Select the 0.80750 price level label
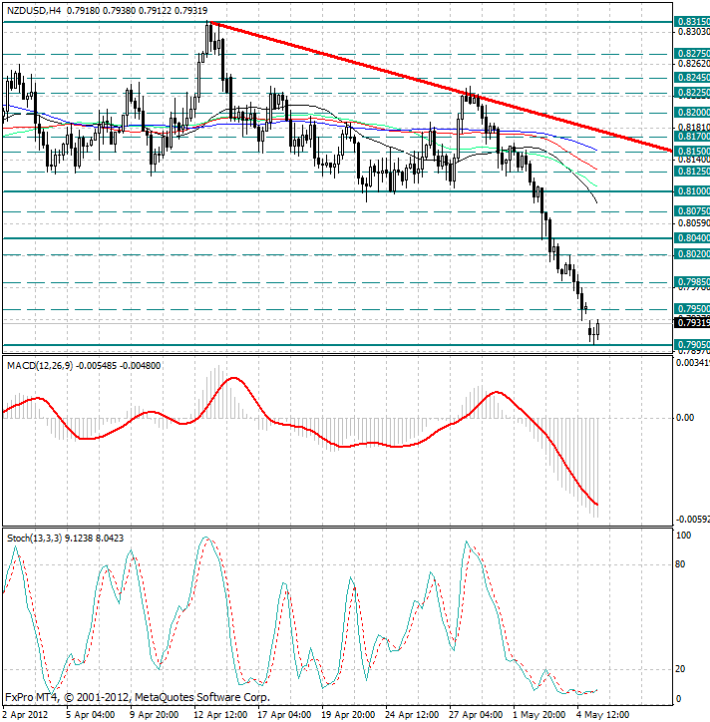The height and width of the screenshot is (722, 710). coord(692,211)
